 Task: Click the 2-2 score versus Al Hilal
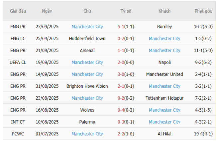tap(121, 134)
